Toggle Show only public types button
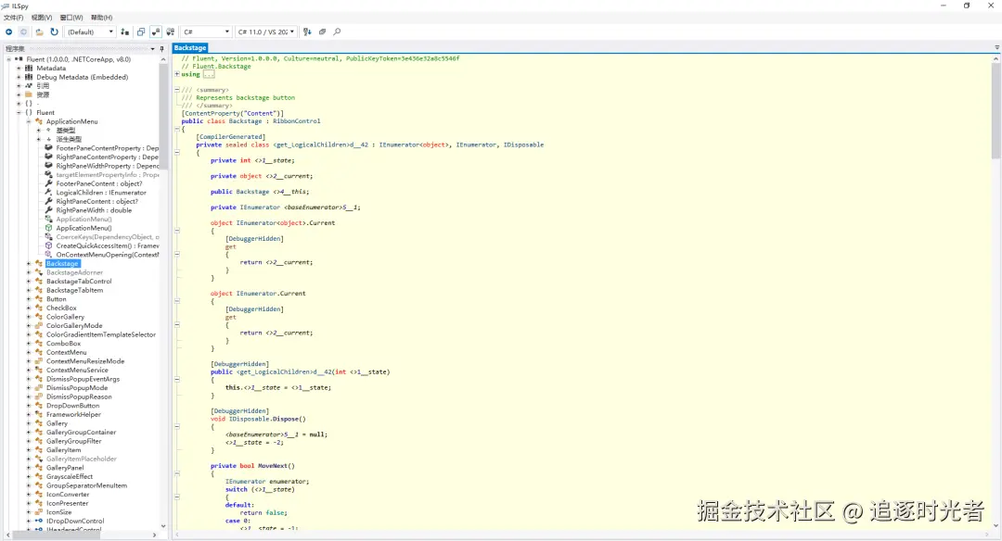 pyautogui.click(x=141, y=31)
